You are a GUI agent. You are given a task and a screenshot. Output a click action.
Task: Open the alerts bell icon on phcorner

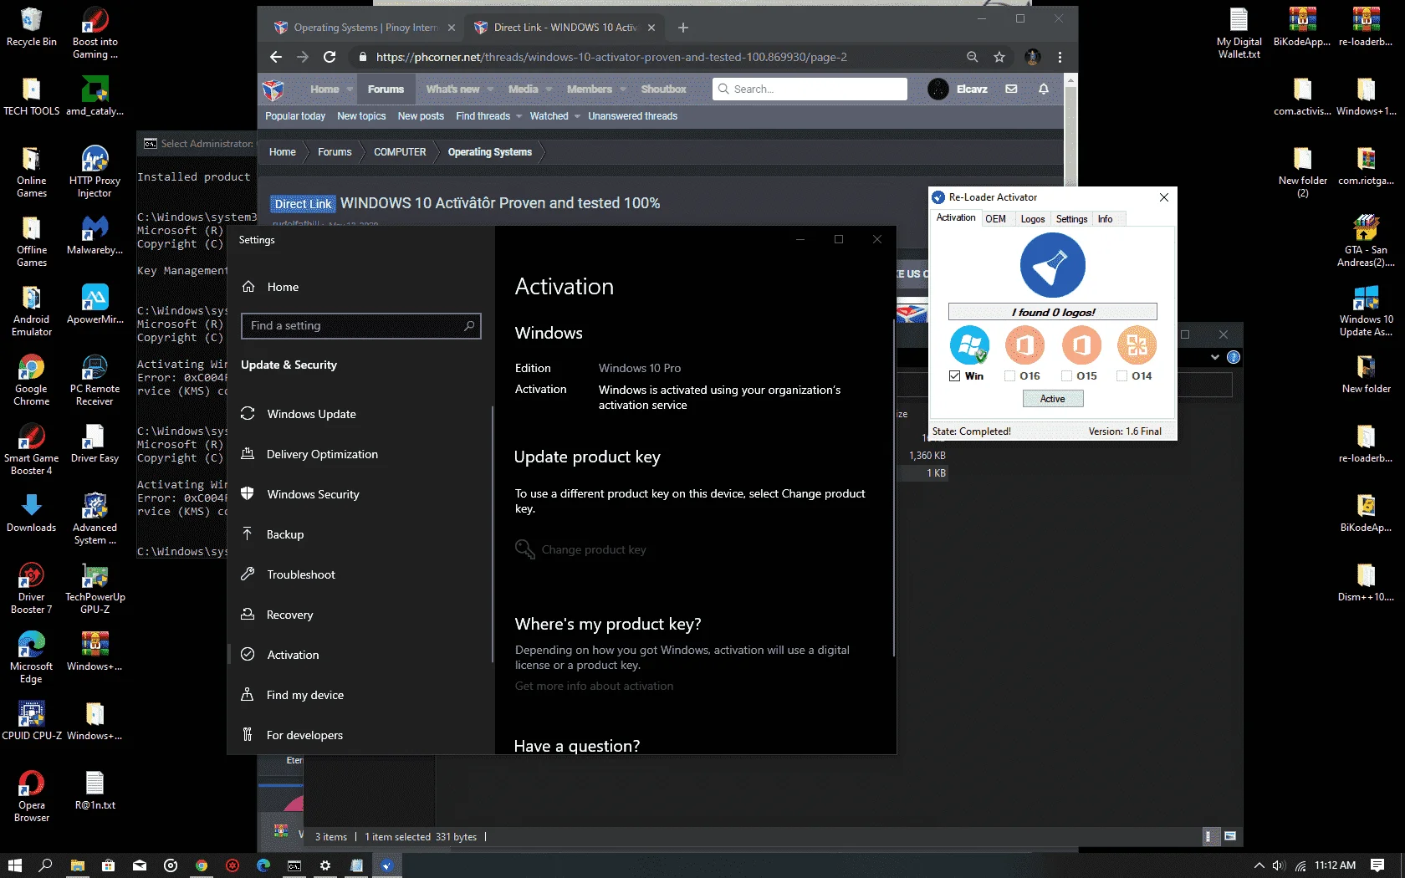pyautogui.click(x=1044, y=89)
